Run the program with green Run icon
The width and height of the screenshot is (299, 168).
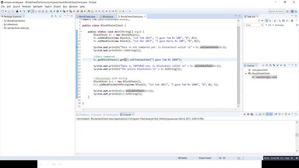[x=57, y=11]
